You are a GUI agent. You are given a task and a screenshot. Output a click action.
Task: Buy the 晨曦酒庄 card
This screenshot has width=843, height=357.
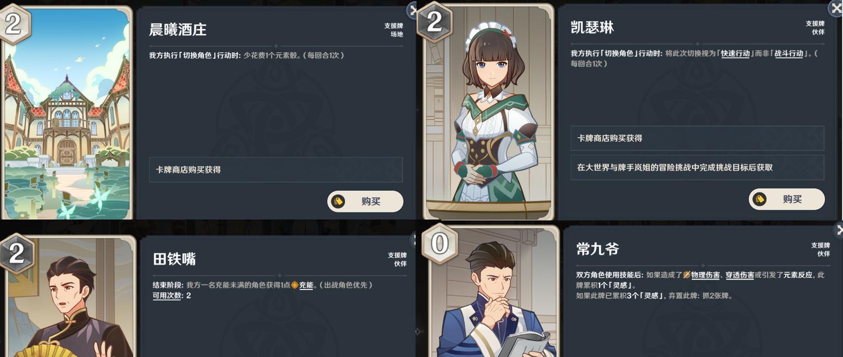click(365, 201)
